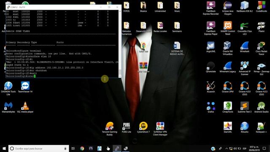This screenshot has height=152, width=270.
Task: Open Grafos shortcut
Action: click(211, 108)
